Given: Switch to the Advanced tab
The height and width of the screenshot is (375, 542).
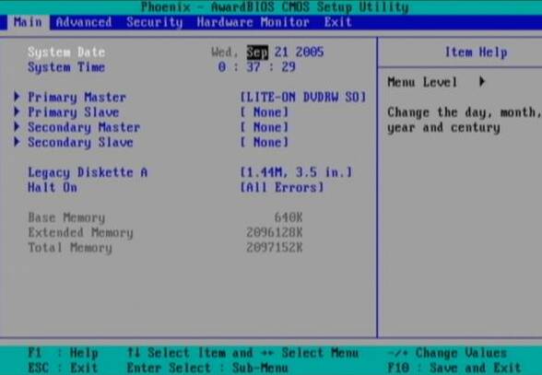Looking at the screenshot, I should point(84,22).
